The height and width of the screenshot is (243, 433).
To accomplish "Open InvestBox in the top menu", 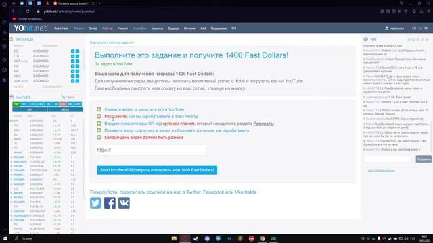I will [x=139, y=28].
